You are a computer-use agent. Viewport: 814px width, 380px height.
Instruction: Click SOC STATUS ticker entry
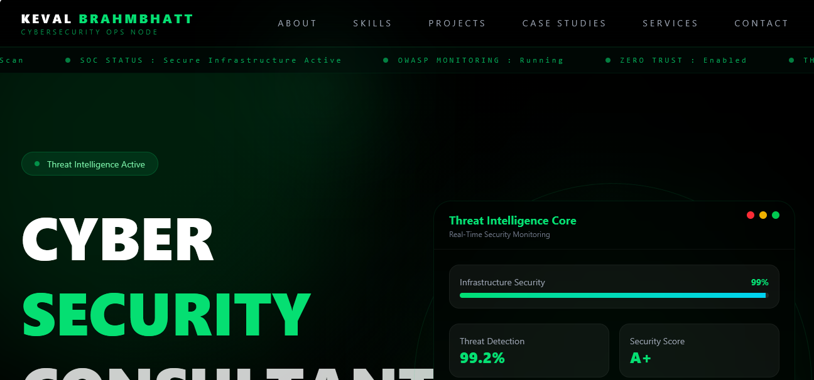[x=211, y=60]
